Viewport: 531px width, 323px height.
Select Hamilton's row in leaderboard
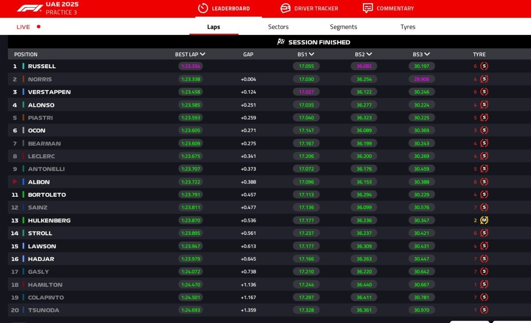(45, 284)
